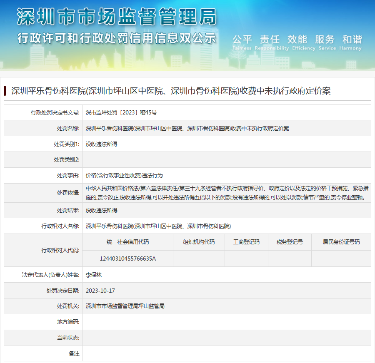
Task: Click the 行政相对人名称 label
Action: click(x=60, y=226)
